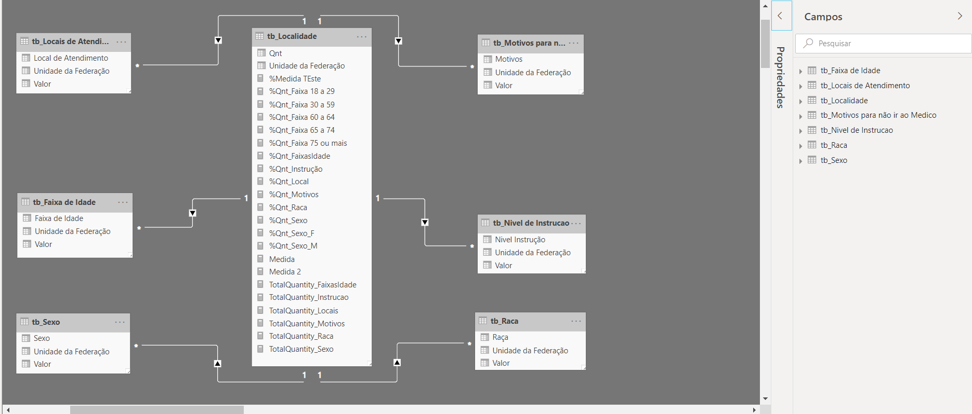Screen dimensions: 972x414
Task: Click table icon in tb_Sexo card header
Action: pos(24,322)
